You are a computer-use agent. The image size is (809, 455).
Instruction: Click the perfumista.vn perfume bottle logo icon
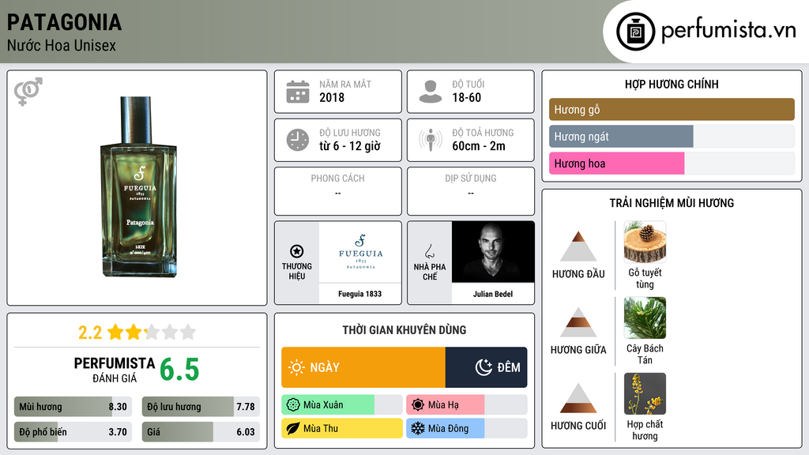[x=636, y=32]
